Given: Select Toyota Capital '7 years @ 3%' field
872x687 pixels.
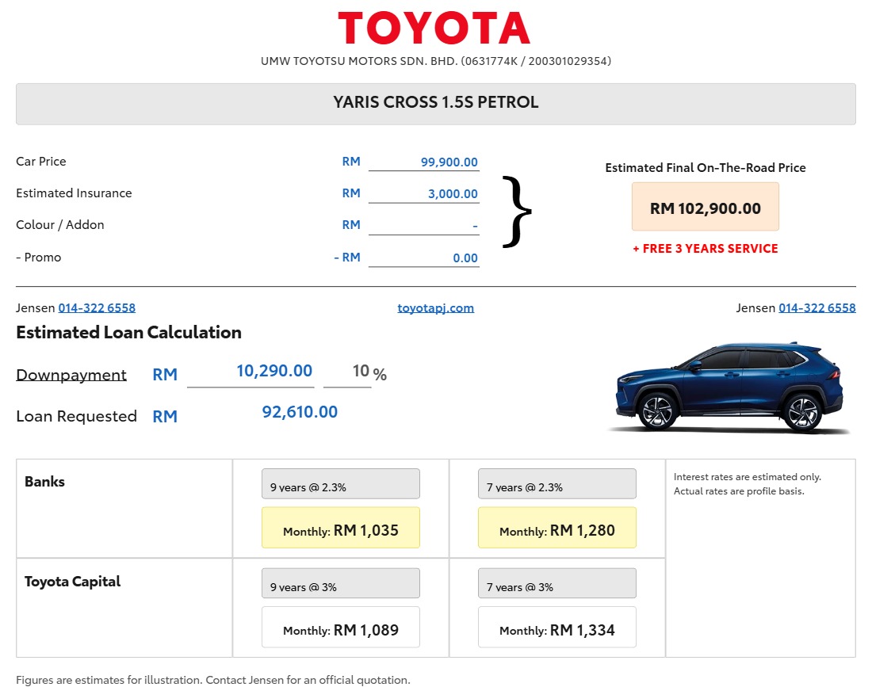Looking at the screenshot, I should click(x=557, y=583).
